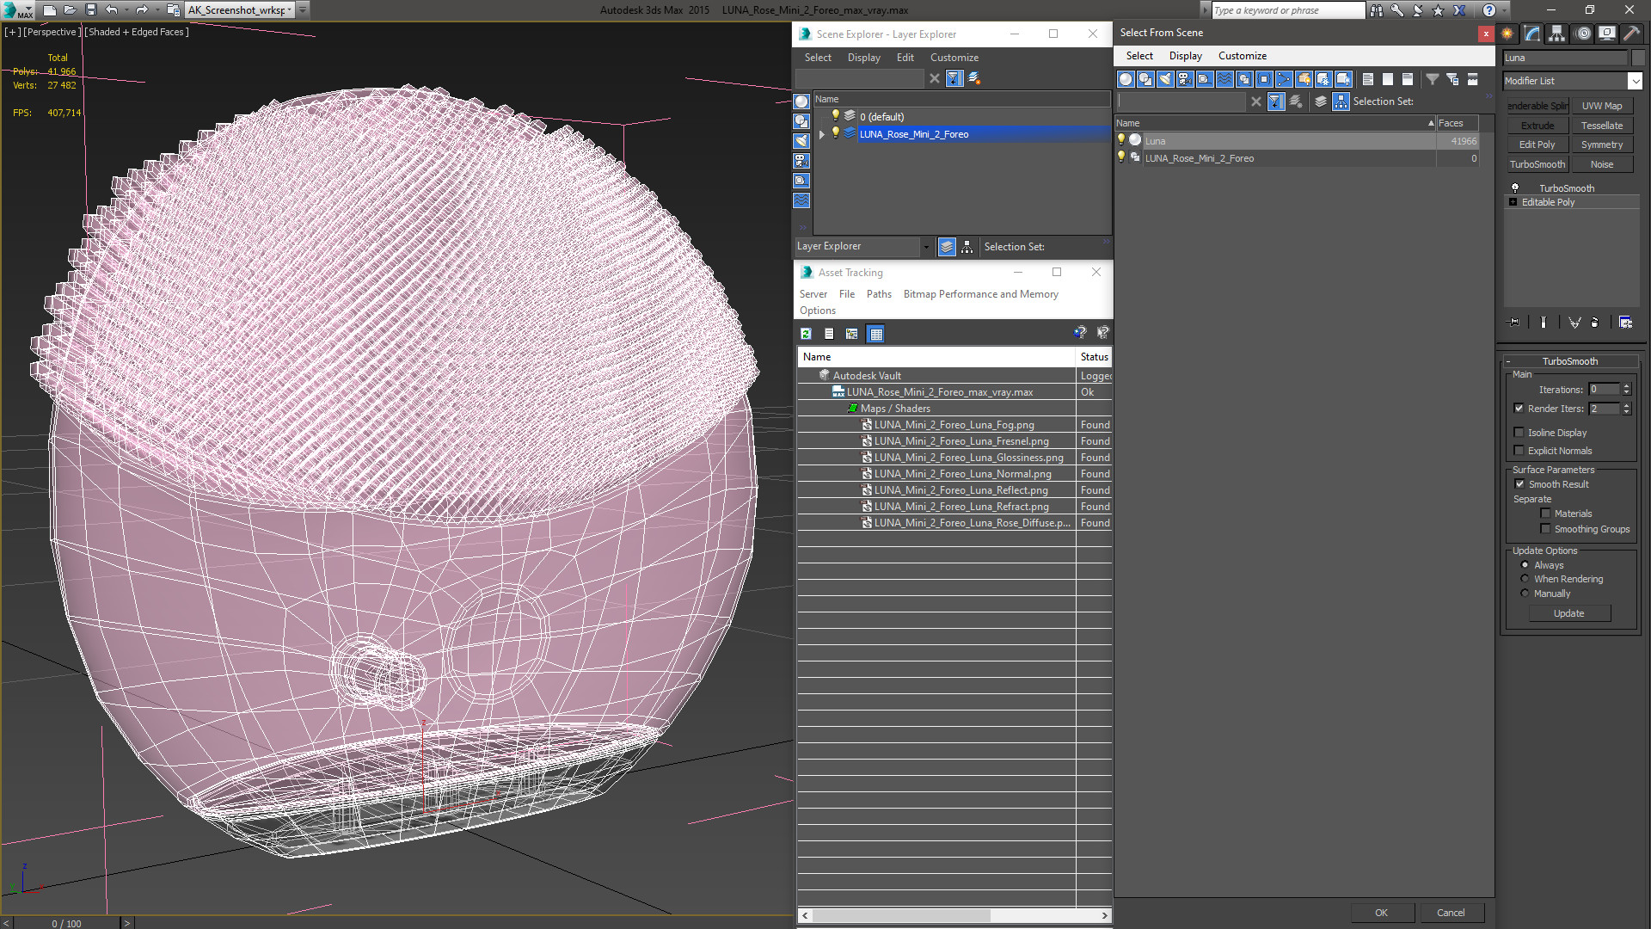This screenshot has width=1651, height=929.
Task: Toggle TurboSmooth modifier lightbulb
Action: 1515,188
